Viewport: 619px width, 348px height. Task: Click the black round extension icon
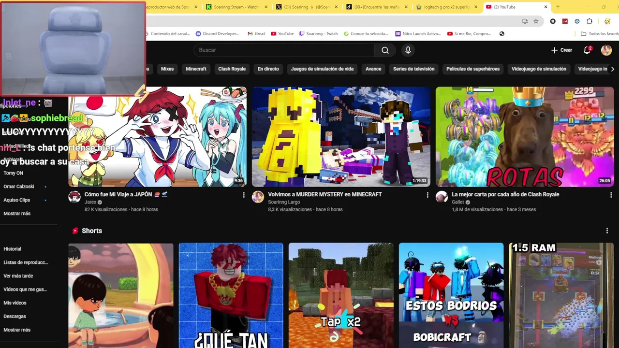(553, 21)
